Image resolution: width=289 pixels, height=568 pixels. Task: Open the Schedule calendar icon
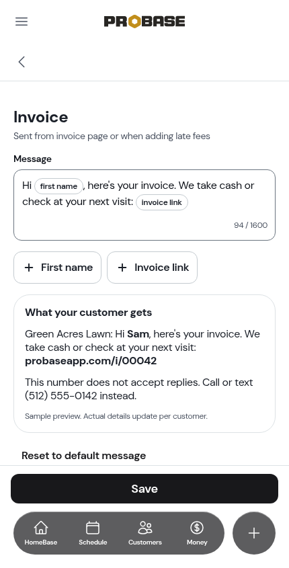tap(93, 528)
